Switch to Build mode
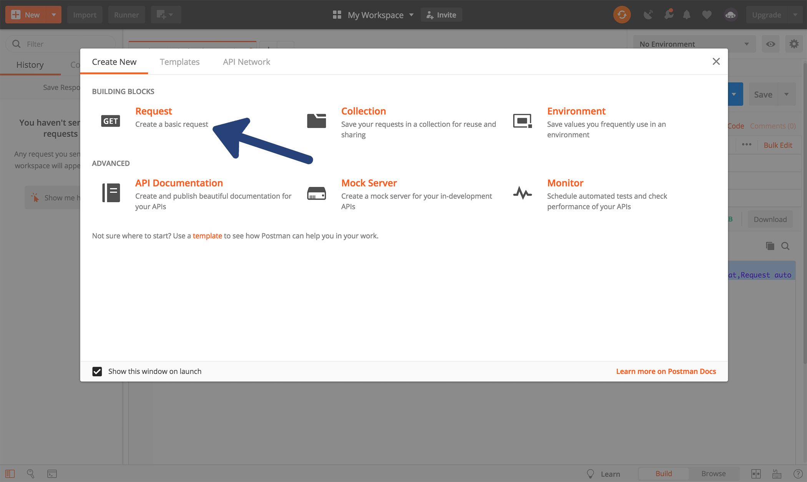807x482 pixels. click(664, 474)
